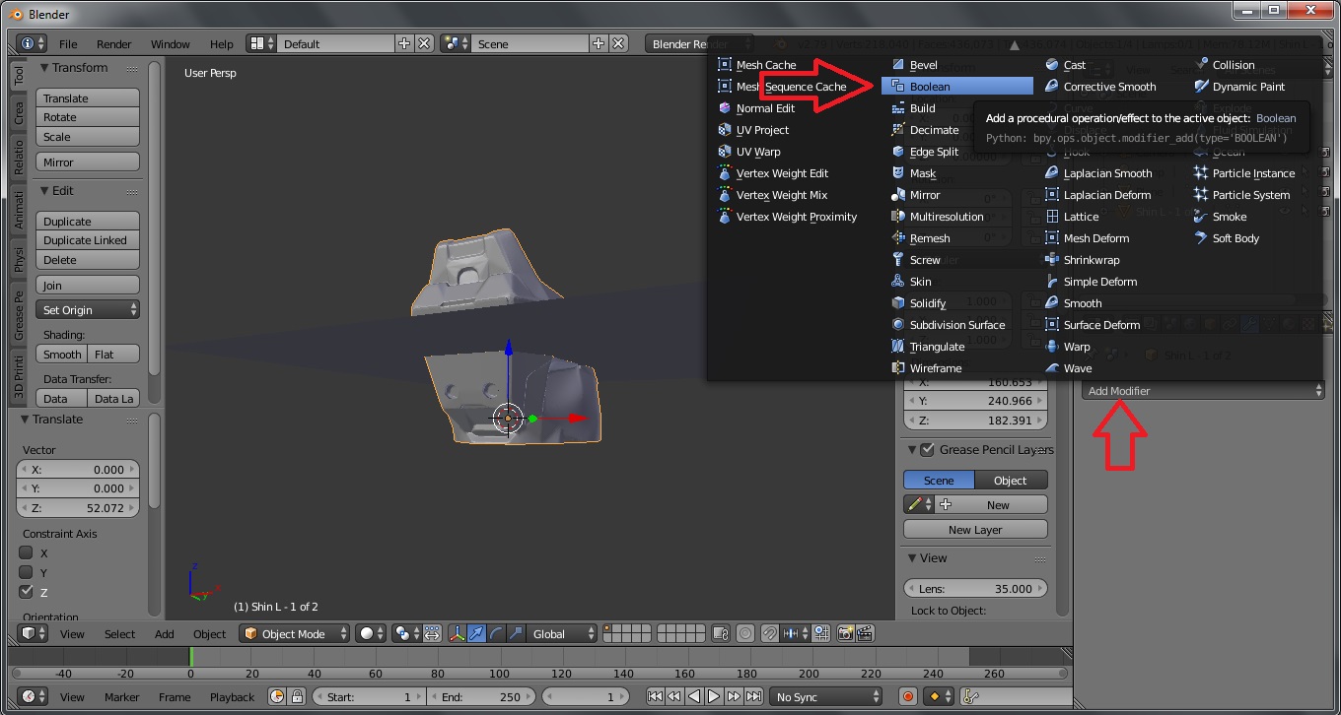
Task: Click the Edge Split modifier icon
Action: (x=898, y=152)
